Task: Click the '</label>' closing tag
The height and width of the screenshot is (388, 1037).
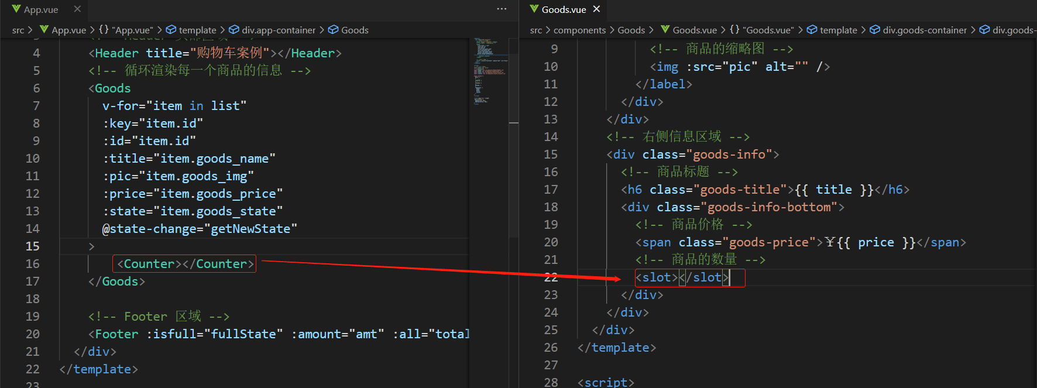Action: (x=664, y=84)
